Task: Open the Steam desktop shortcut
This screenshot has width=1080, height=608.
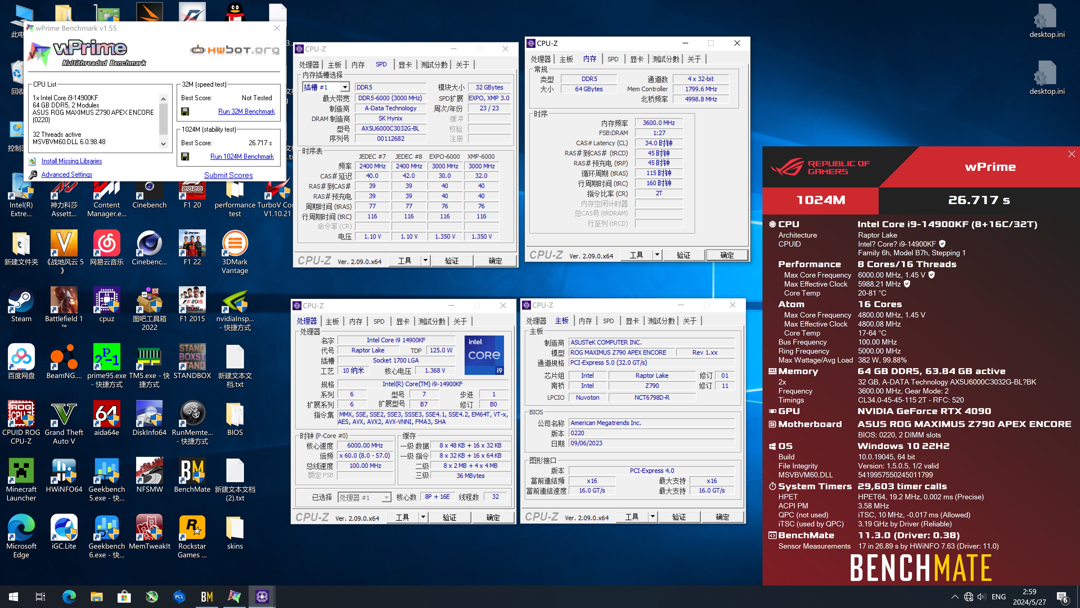Action: click(x=21, y=305)
